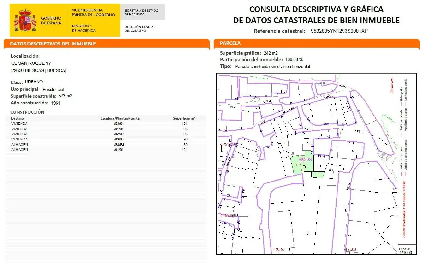This screenshot has height=263, width=423.
Task: Click parcel number 36 on the map
Action: tap(319, 166)
